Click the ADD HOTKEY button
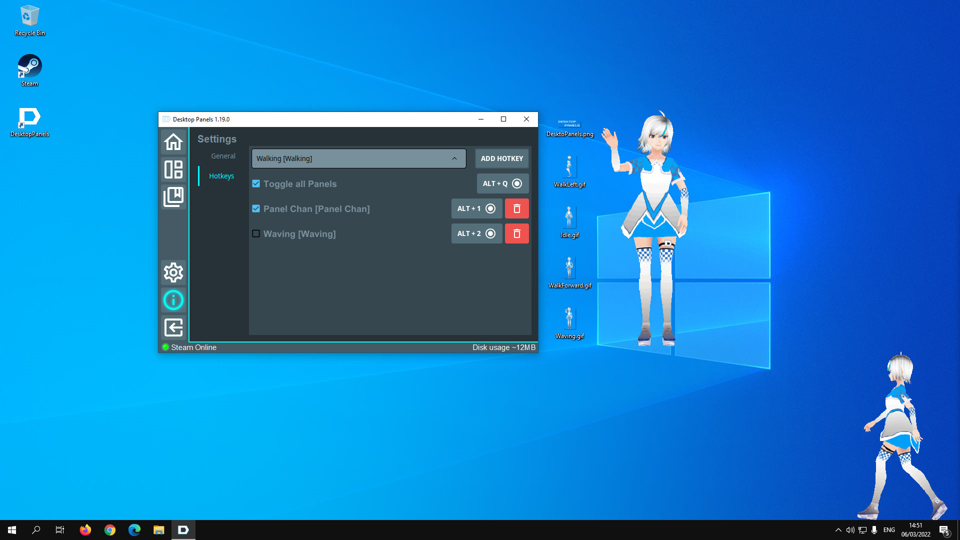Image resolution: width=960 pixels, height=540 pixels. point(501,158)
